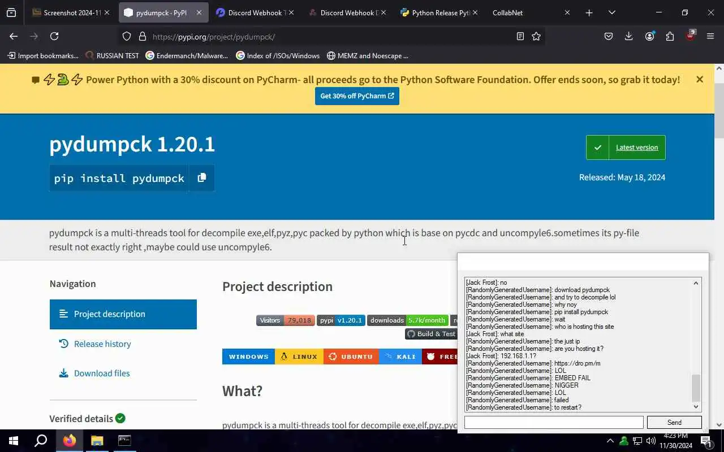Click the UBUNTU platform badge
This screenshot has width=724, height=452.
click(351, 357)
